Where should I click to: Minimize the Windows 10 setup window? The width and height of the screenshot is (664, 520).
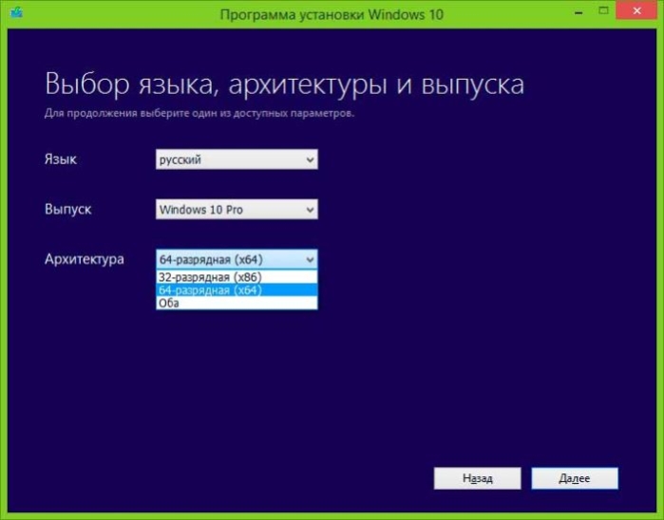click(x=579, y=12)
